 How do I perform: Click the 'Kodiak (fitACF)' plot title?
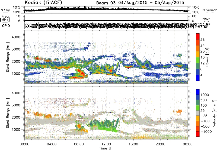pyautogui.click(x=43, y=2)
